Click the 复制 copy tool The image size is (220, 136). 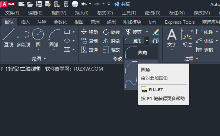pos(89,41)
